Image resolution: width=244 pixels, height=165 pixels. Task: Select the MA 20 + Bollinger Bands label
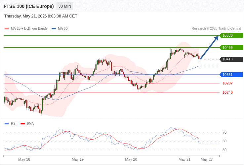pos(29,29)
